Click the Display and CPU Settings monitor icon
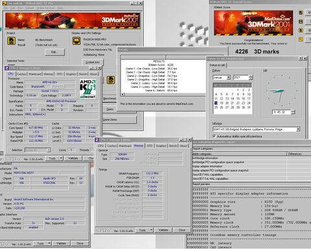 coord(76,41)
